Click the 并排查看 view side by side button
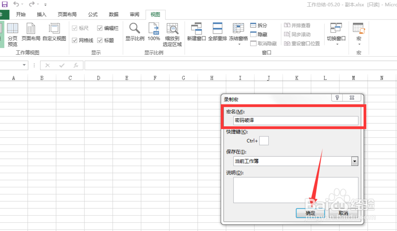The height and width of the screenshot is (231, 397). (297, 25)
